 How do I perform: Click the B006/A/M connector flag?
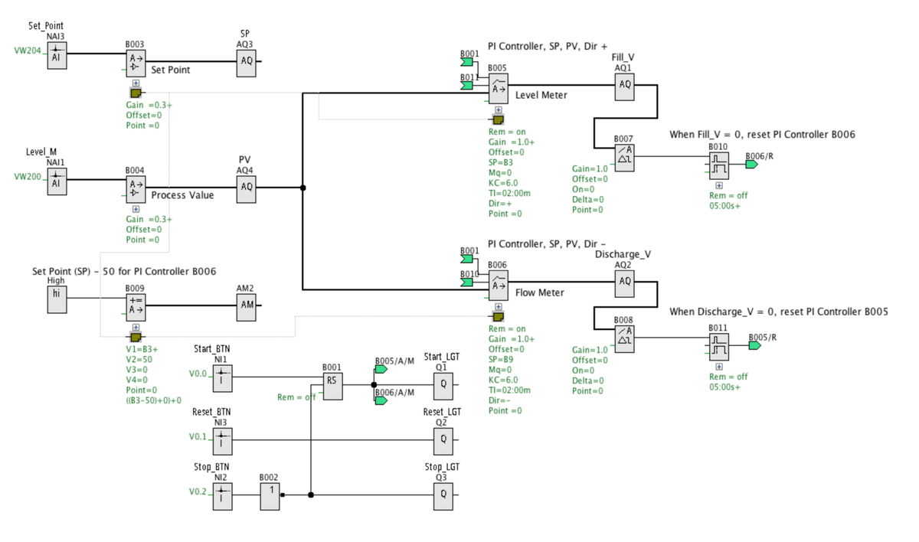(381, 400)
